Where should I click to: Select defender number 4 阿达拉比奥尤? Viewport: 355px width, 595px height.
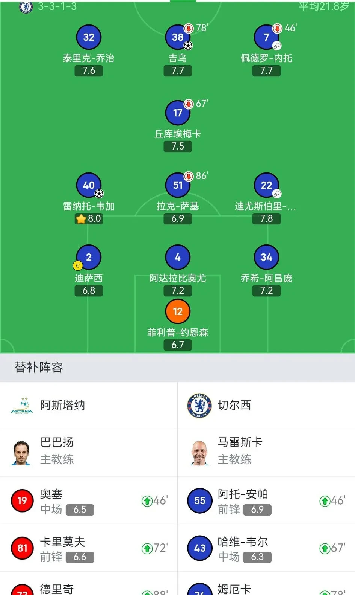pyautogui.click(x=178, y=257)
